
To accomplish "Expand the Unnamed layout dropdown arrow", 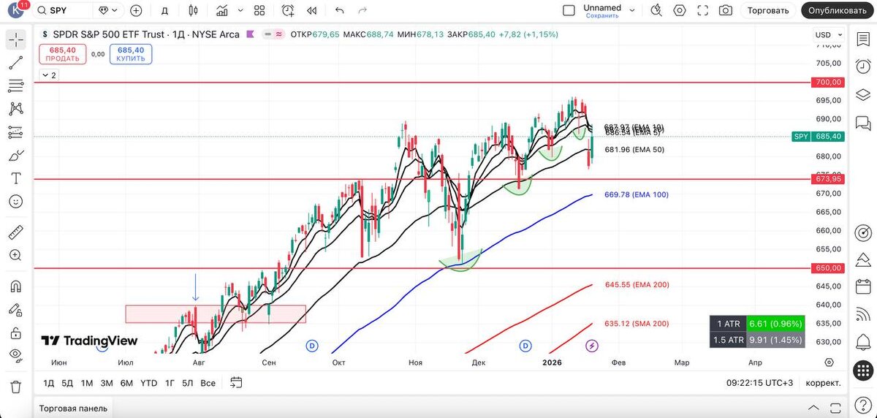I will pos(632,10).
